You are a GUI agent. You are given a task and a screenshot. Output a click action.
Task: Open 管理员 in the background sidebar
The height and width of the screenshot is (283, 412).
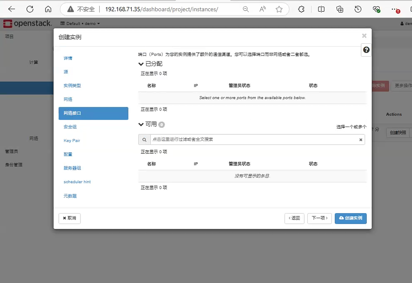coord(12,152)
